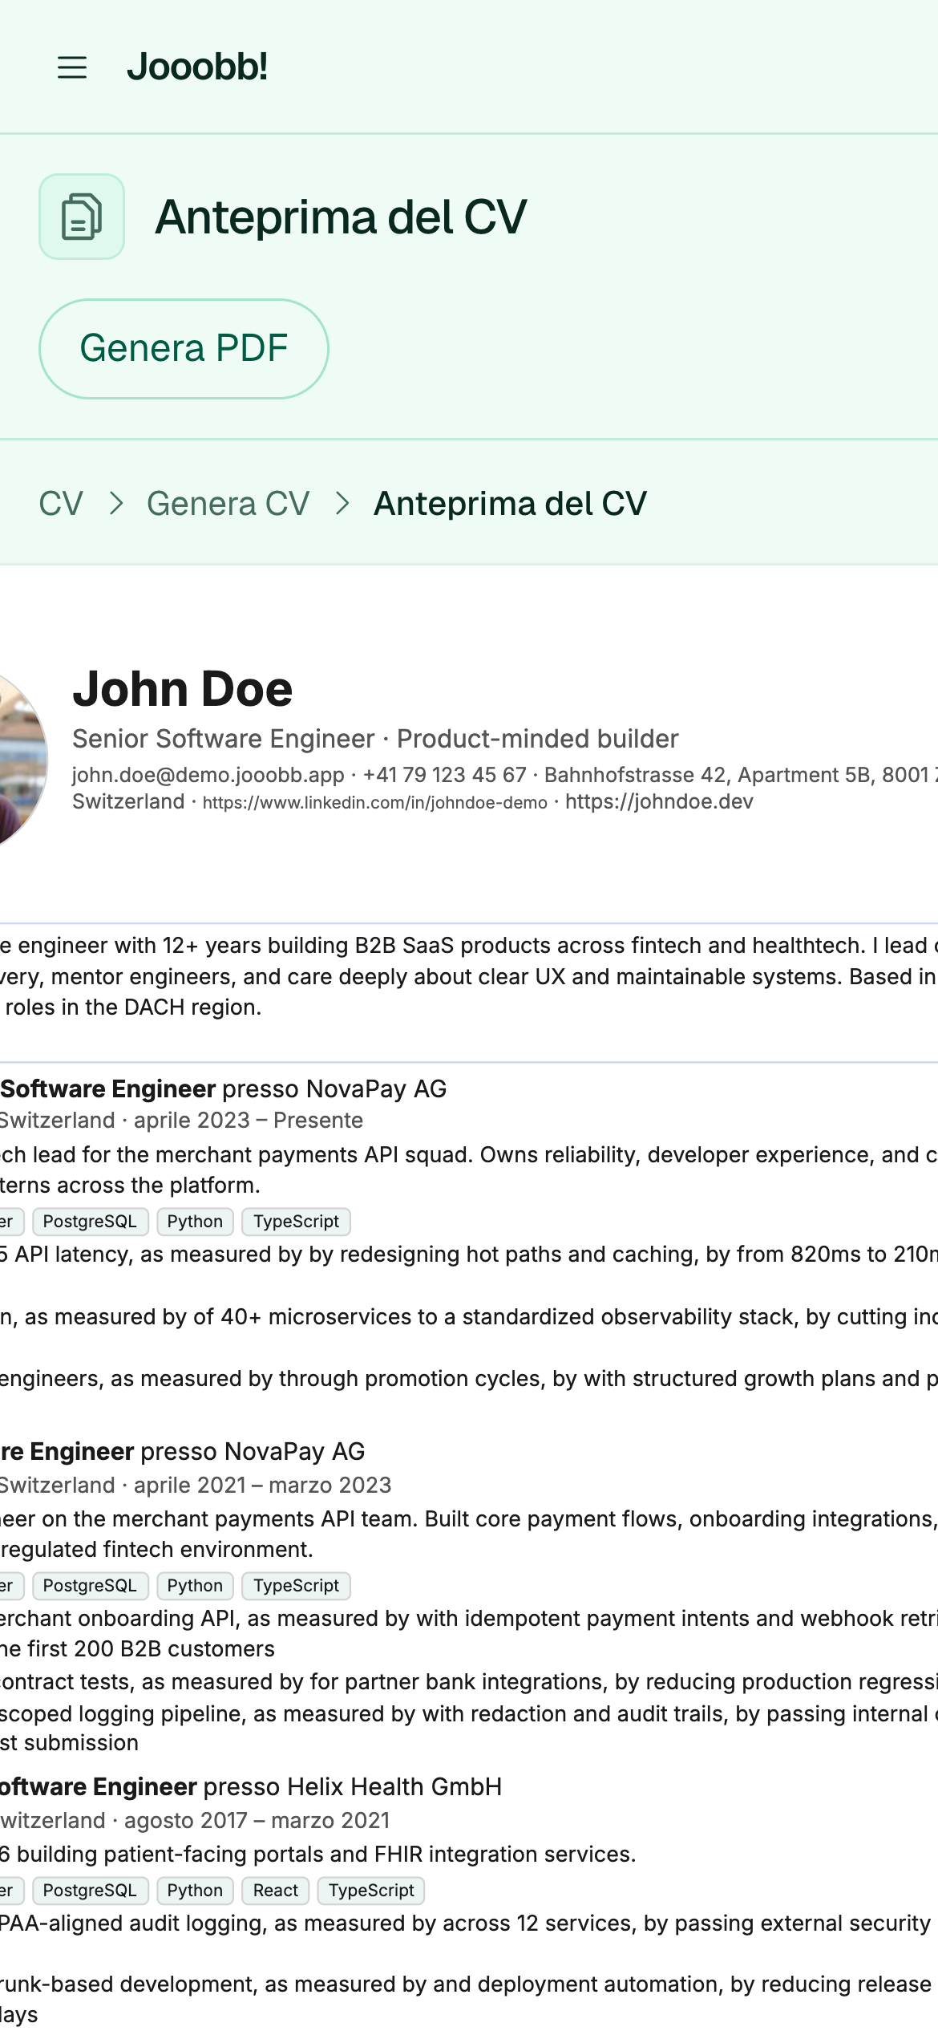Click the first breadcrumb chevron separator
Image resolution: width=938 pixels, height=2031 pixels.
pyautogui.click(x=116, y=504)
